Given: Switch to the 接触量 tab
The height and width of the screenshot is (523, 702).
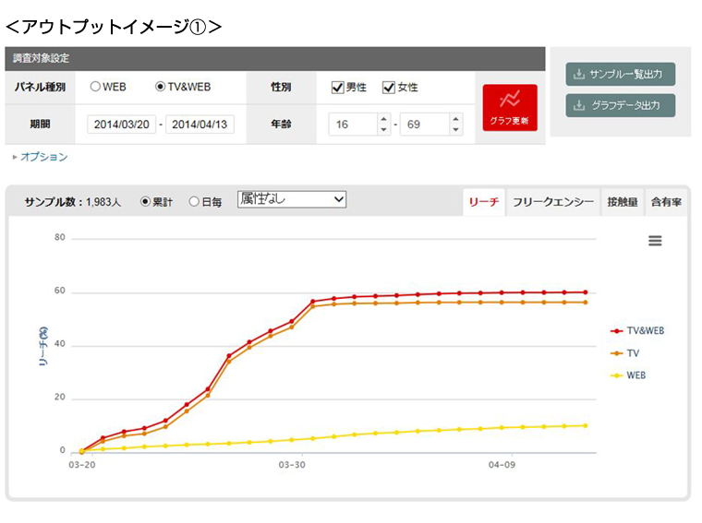Looking at the screenshot, I should [622, 202].
